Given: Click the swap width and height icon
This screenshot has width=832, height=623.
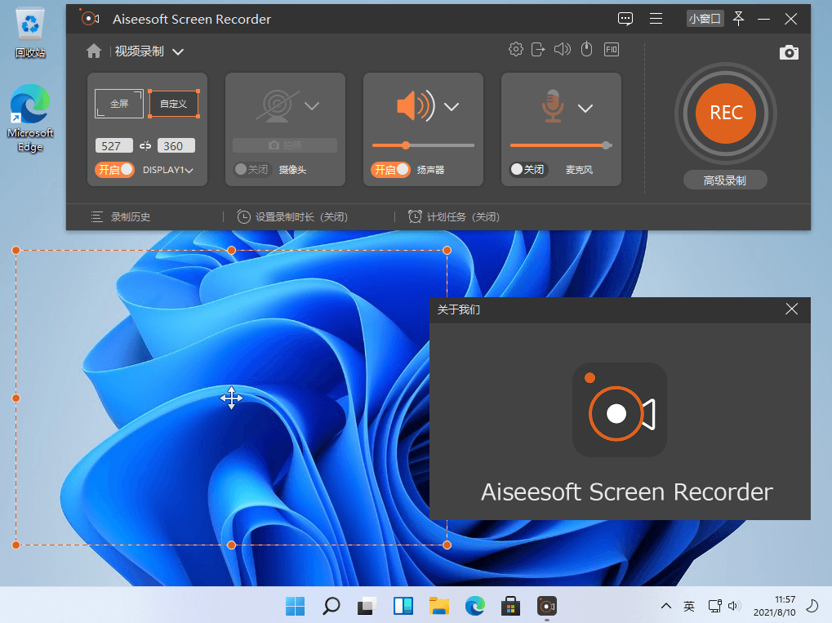Looking at the screenshot, I should (145, 145).
